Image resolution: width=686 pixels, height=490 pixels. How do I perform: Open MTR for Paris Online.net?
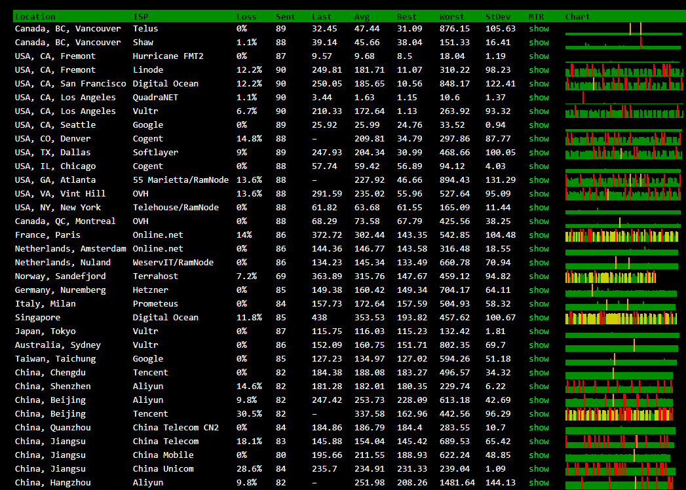point(539,235)
